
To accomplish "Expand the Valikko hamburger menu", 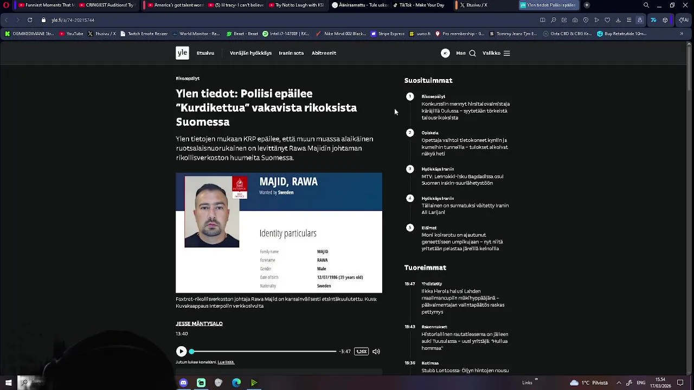I will pyautogui.click(x=496, y=53).
